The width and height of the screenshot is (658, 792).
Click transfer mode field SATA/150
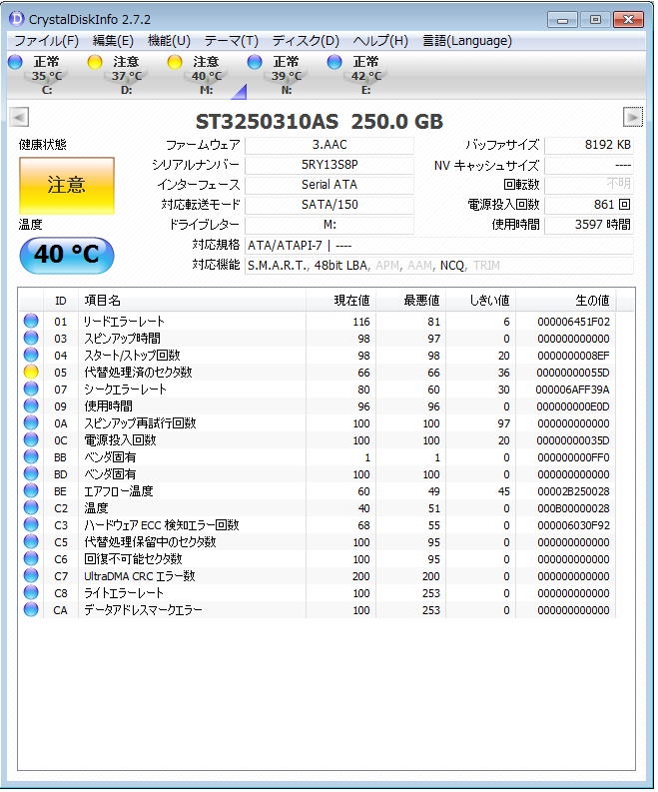(329, 205)
